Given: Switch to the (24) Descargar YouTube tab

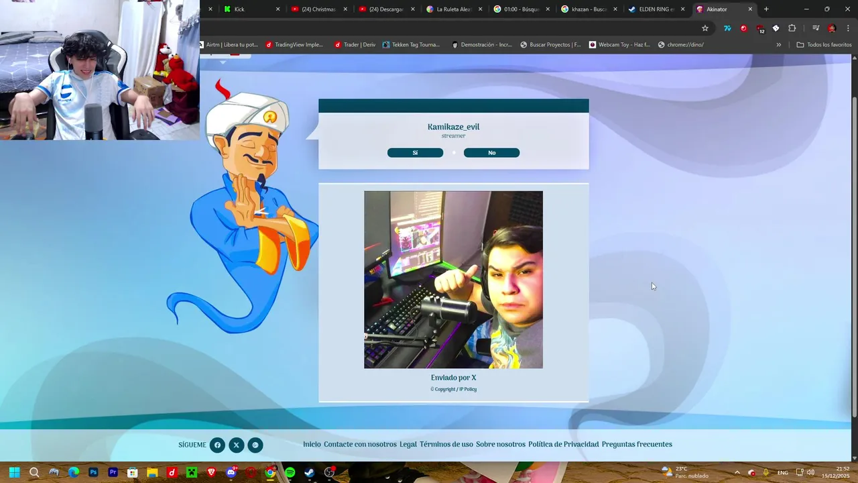Looking at the screenshot, I should click(x=385, y=9).
